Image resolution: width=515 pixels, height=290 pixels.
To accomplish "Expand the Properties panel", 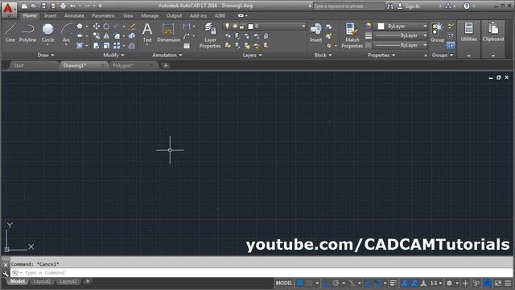I will tap(381, 56).
